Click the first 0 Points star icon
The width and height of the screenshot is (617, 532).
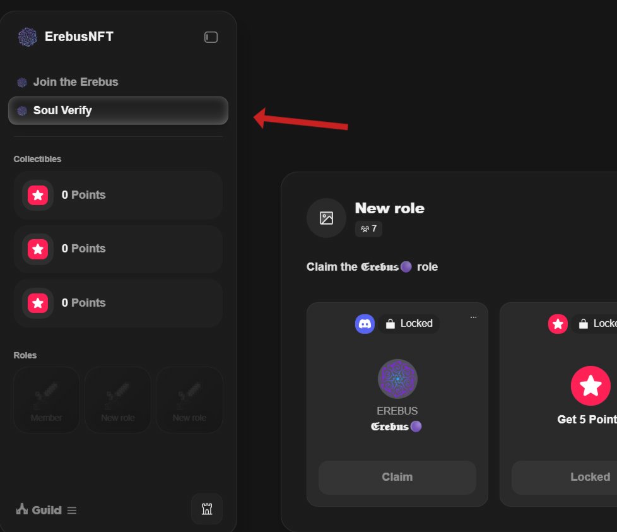click(38, 195)
